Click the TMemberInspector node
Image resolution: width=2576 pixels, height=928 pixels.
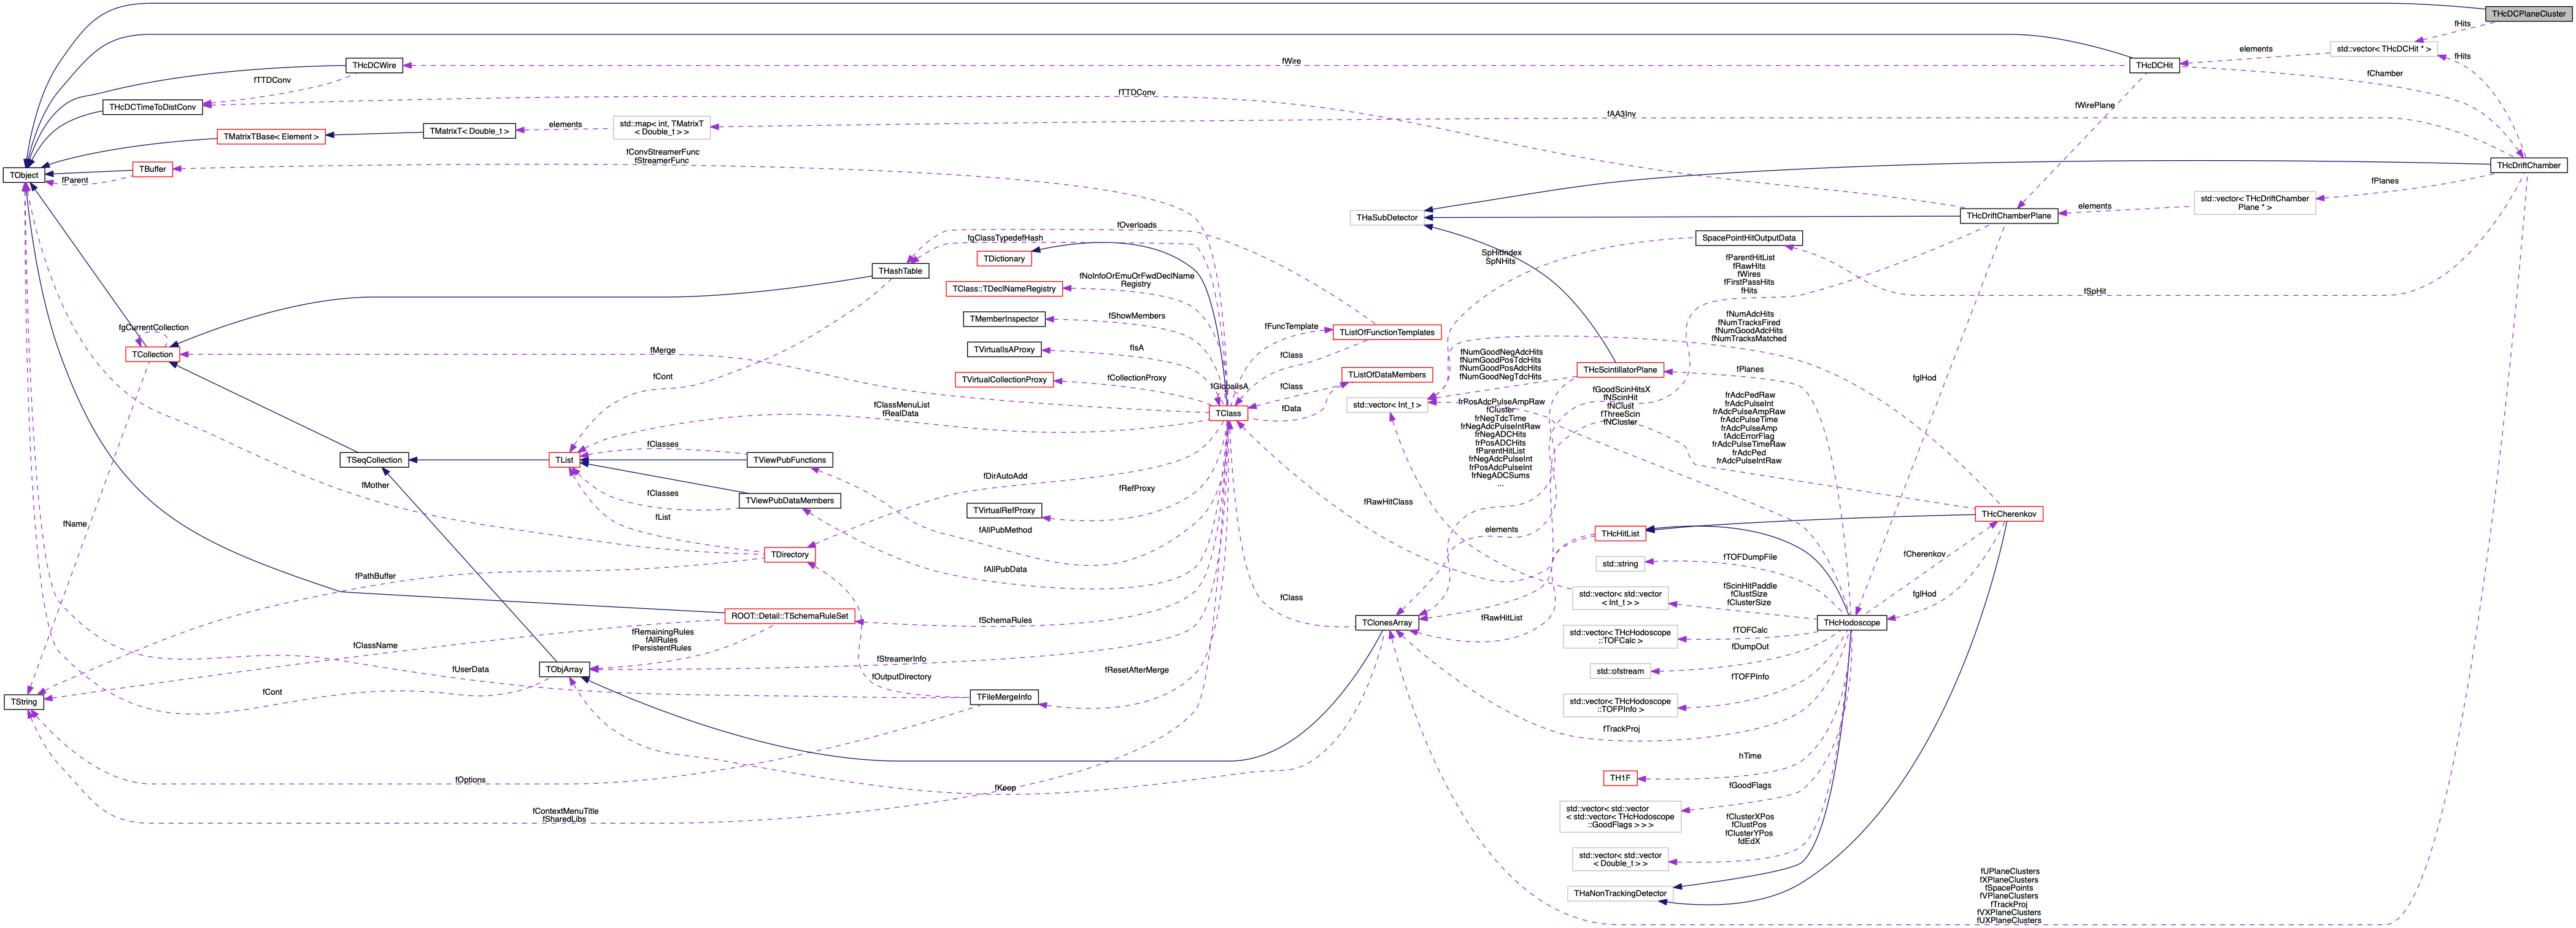(1004, 319)
